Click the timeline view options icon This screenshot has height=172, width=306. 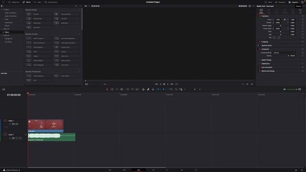pos(4,89)
